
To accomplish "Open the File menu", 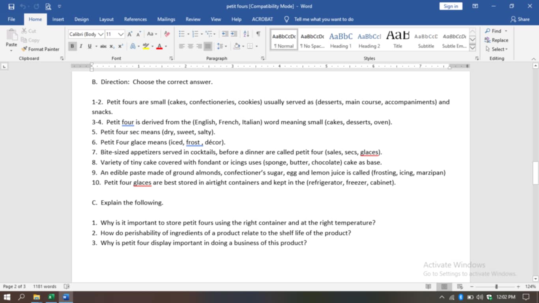I will [11, 19].
